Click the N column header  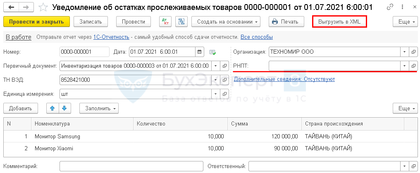click(x=17, y=124)
